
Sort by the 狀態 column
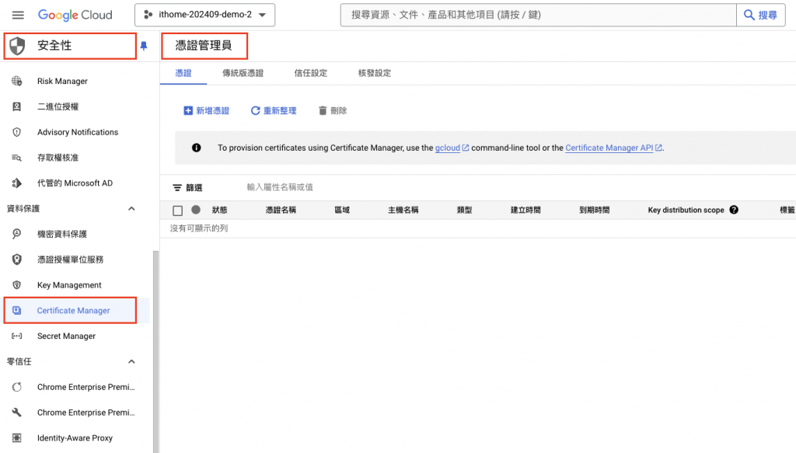click(x=219, y=210)
